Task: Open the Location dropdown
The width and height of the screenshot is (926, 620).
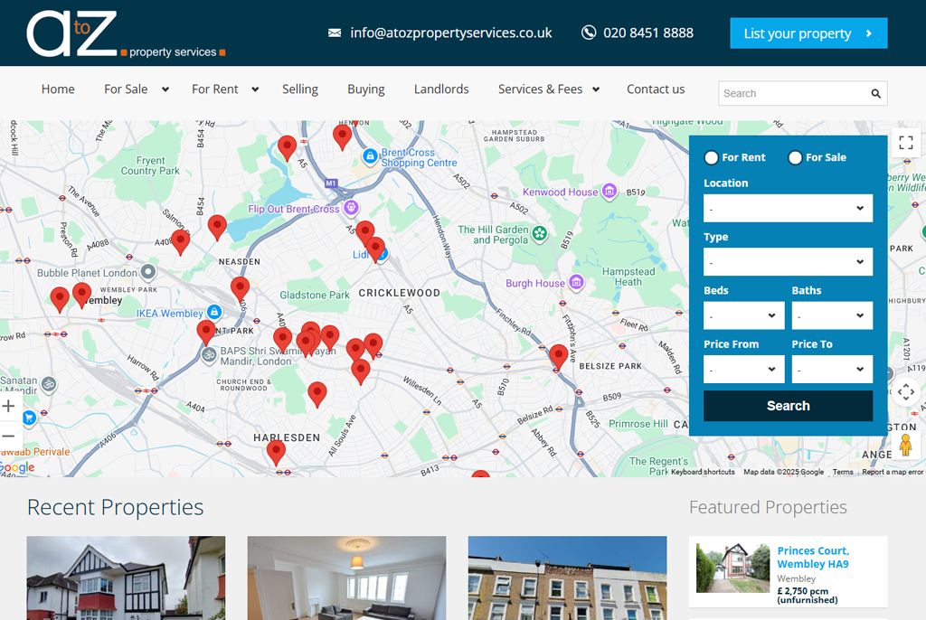Action: [788, 209]
